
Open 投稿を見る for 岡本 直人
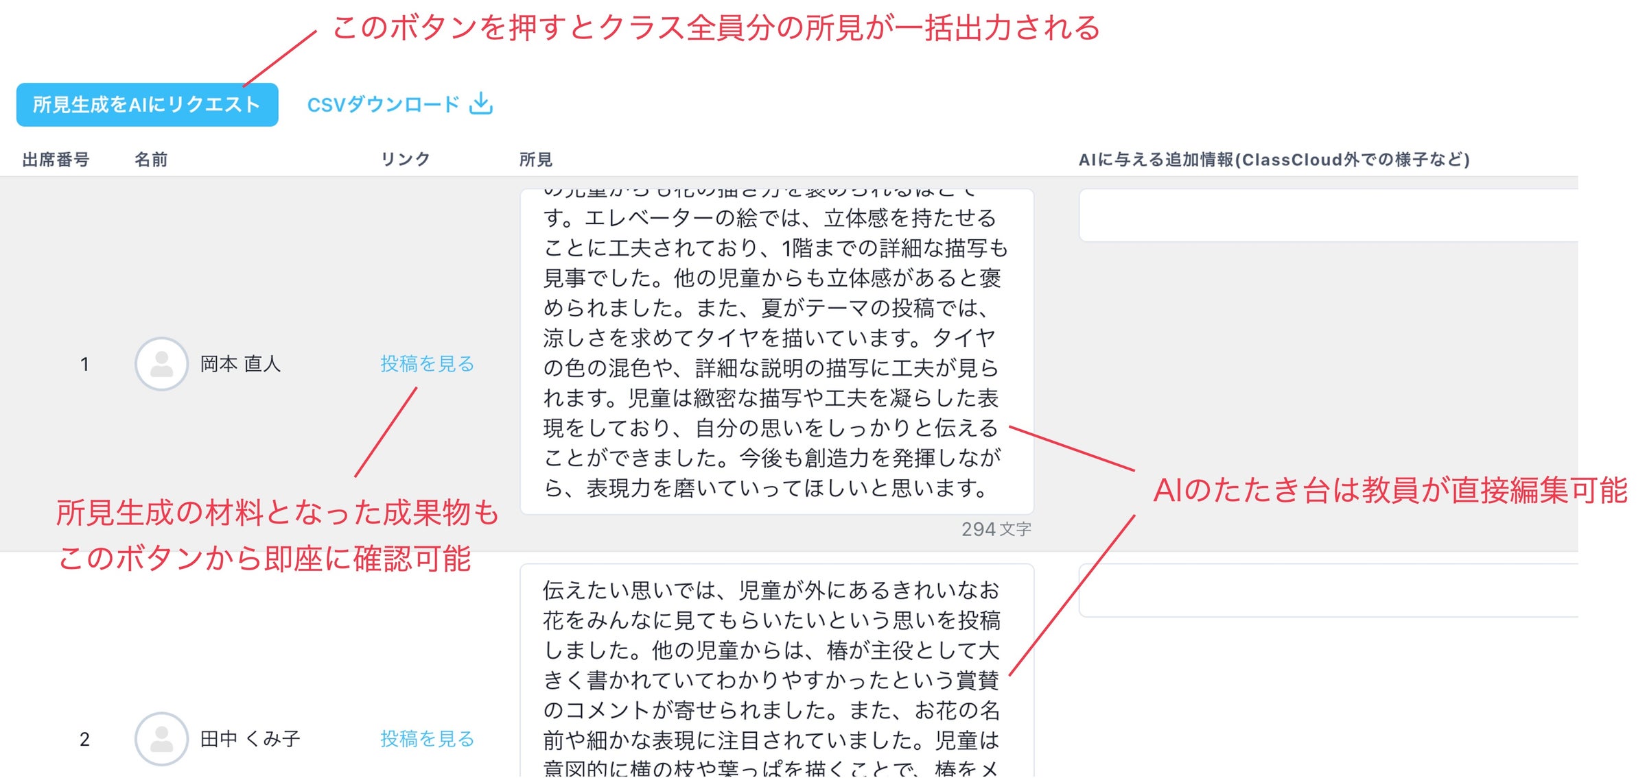[427, 365]
